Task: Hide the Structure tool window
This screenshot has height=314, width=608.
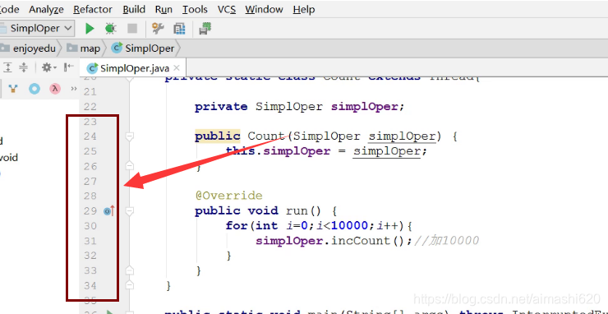Action: [x=69, y=67]
